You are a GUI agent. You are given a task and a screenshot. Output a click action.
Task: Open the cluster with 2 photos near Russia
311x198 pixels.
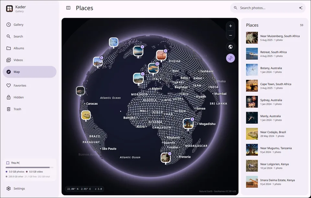tap(161, 55)
